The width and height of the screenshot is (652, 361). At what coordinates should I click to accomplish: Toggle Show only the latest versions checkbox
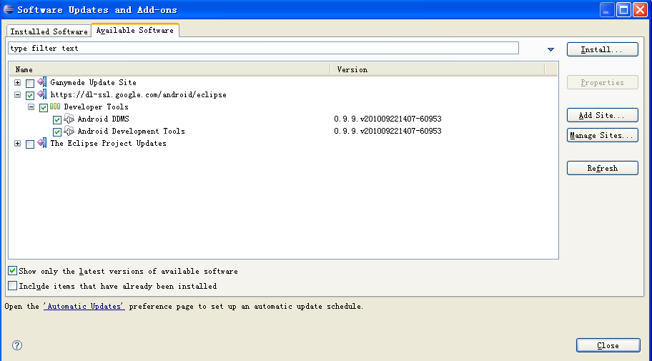point(12,271)
